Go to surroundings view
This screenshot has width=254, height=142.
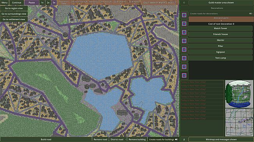click(x=14, y=14)
